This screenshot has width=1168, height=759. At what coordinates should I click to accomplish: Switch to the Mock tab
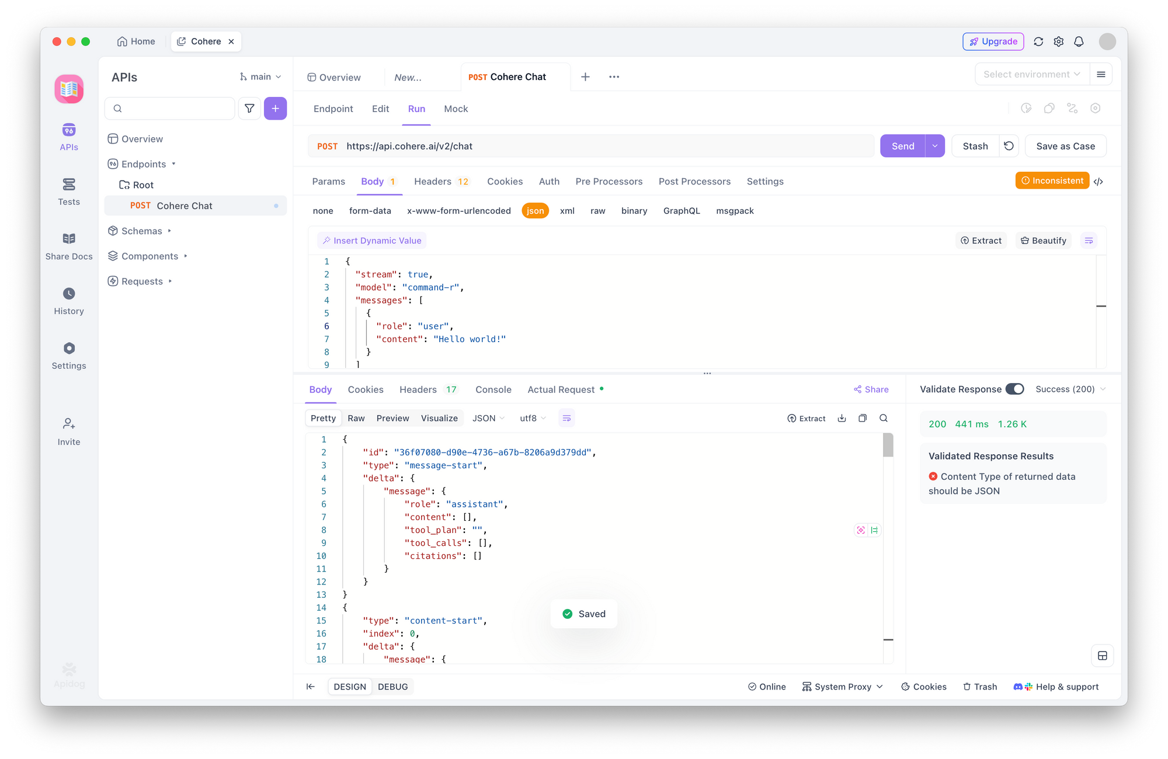(x=456, y=109)
